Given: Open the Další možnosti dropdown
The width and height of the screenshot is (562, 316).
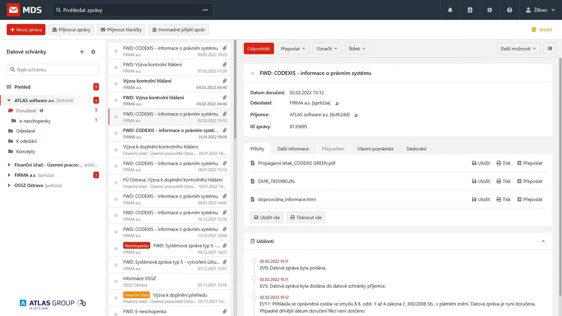Looking at the screenshot, I should point(518,49).
